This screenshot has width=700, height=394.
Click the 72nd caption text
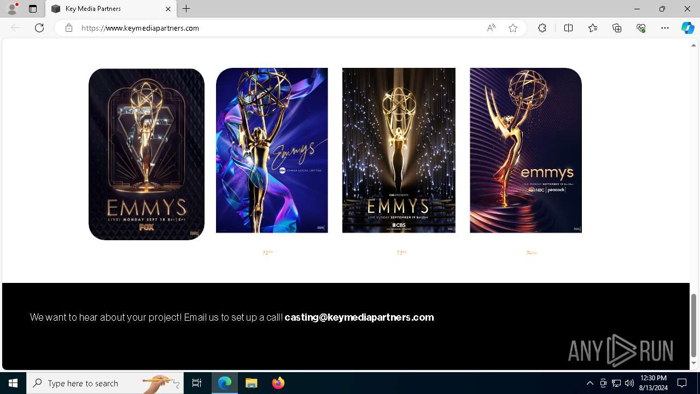click(267, 253)
